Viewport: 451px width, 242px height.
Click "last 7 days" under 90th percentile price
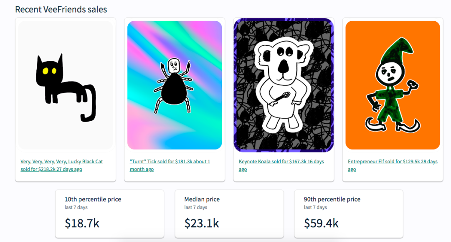[315, 207]
